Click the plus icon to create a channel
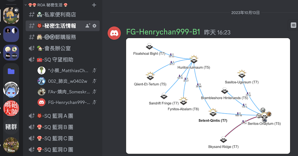The width and height of the screenshot is (298, 156). [x=94, y=5]
